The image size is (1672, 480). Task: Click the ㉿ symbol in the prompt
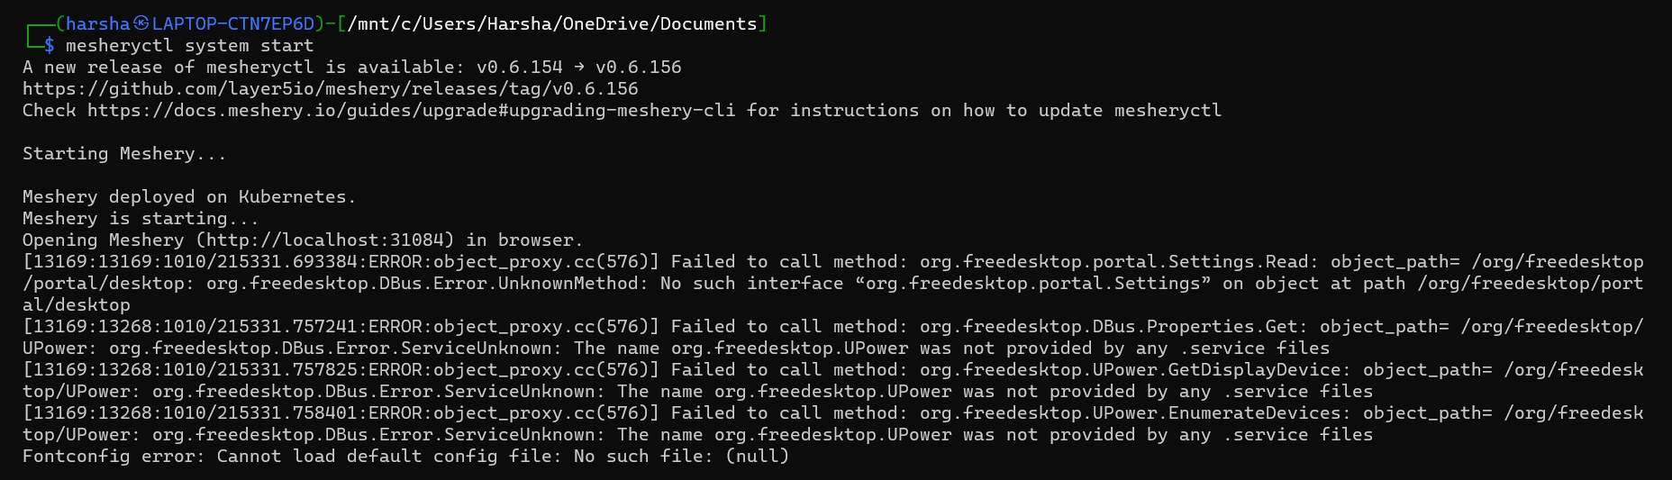point(141,23)
